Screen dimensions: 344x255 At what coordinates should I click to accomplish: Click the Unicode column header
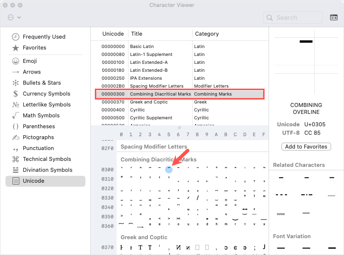[x=113, y=34]
